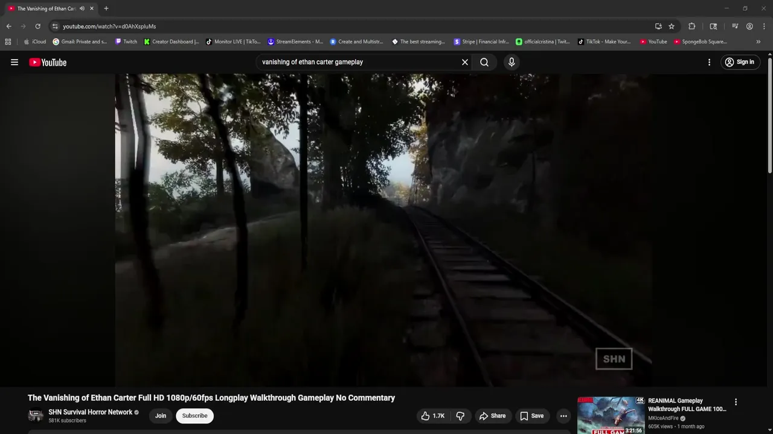Open the REANIMAL Gameplay thumbnail
This screenshot has height=434, width=773.
point(611,415)
